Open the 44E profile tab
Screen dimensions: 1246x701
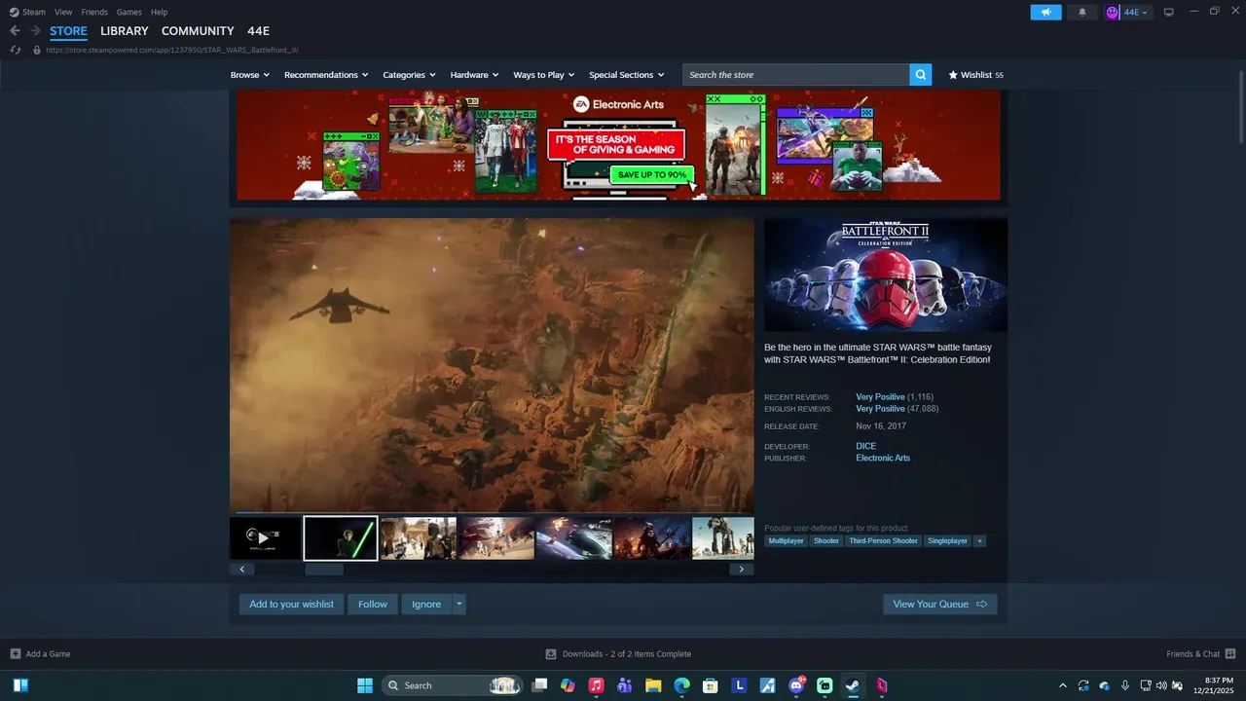pos(258,31)
